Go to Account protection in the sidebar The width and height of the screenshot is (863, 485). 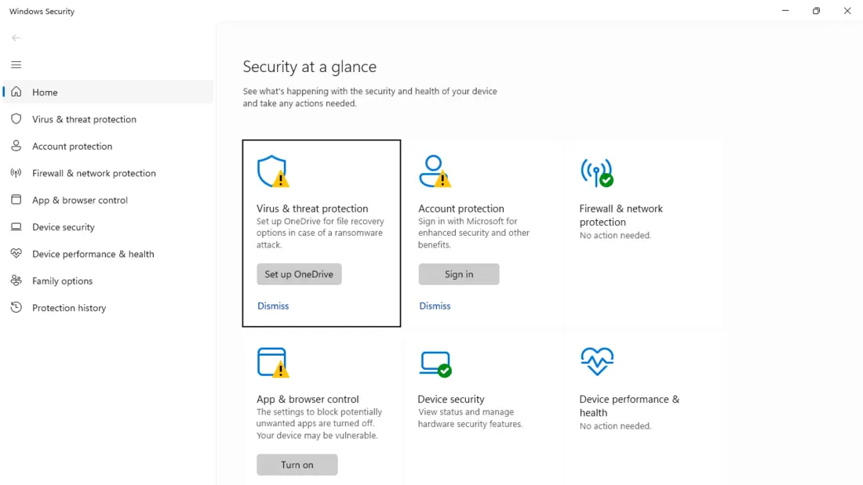click(x=108, y=146)
